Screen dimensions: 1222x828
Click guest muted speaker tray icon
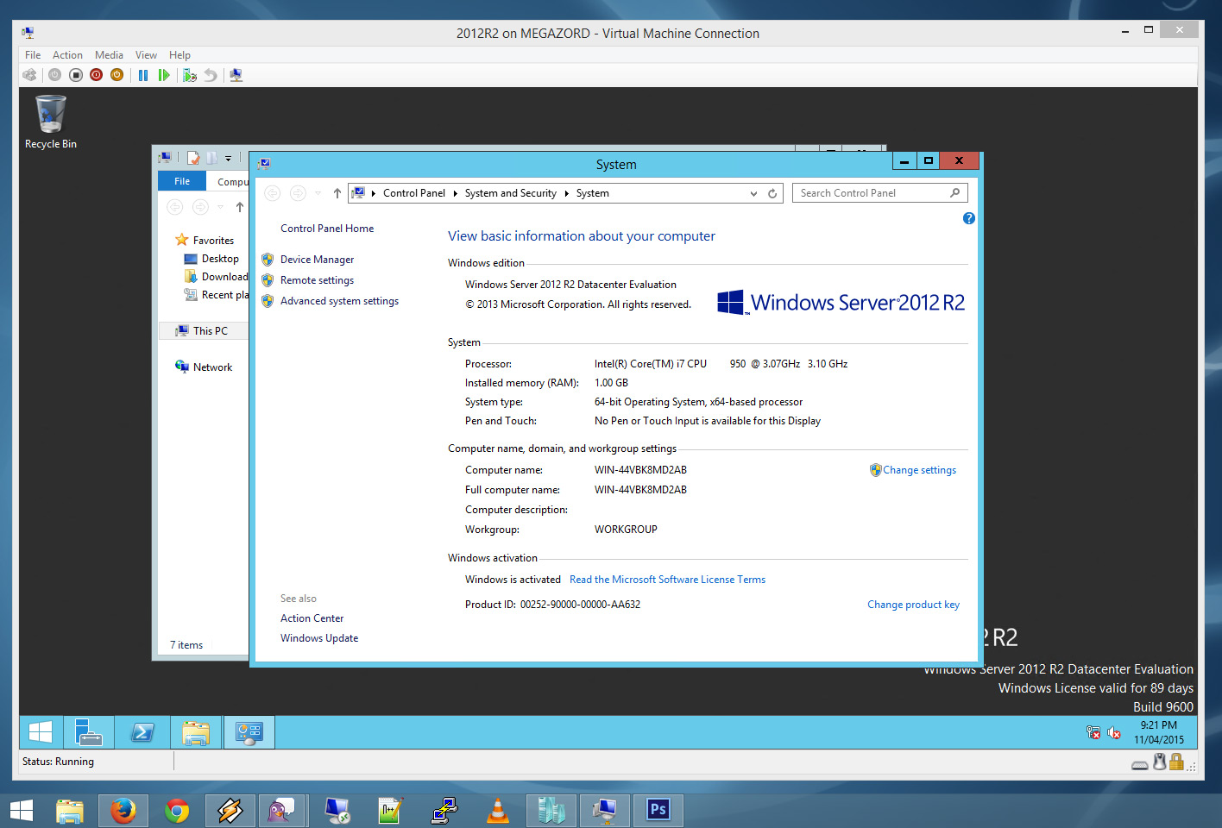click(x=1114, y=732)
